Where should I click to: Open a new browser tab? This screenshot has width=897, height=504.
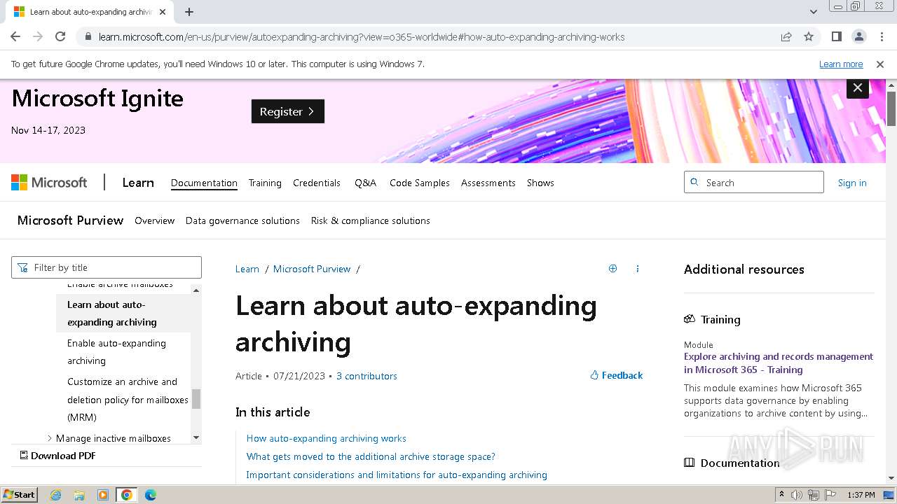(x=189, y=12)
